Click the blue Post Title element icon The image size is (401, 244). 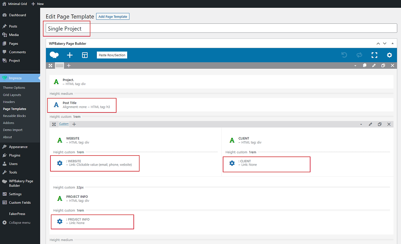(56, 105)
